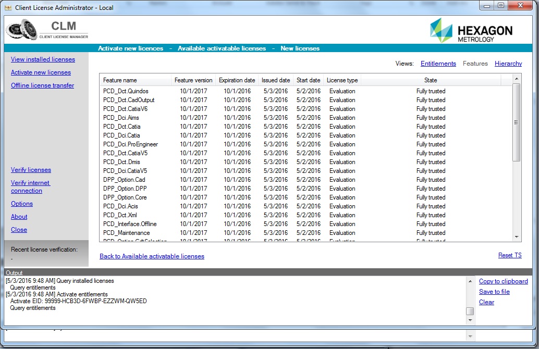Image resolution: width=539 pixels, height=349 pixels.
Task: Click the Reset TS link
Action: (x=509, y=255)
